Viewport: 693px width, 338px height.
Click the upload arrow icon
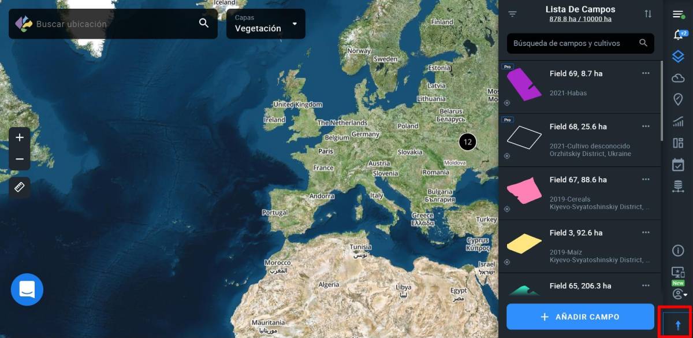pos(678,325)
